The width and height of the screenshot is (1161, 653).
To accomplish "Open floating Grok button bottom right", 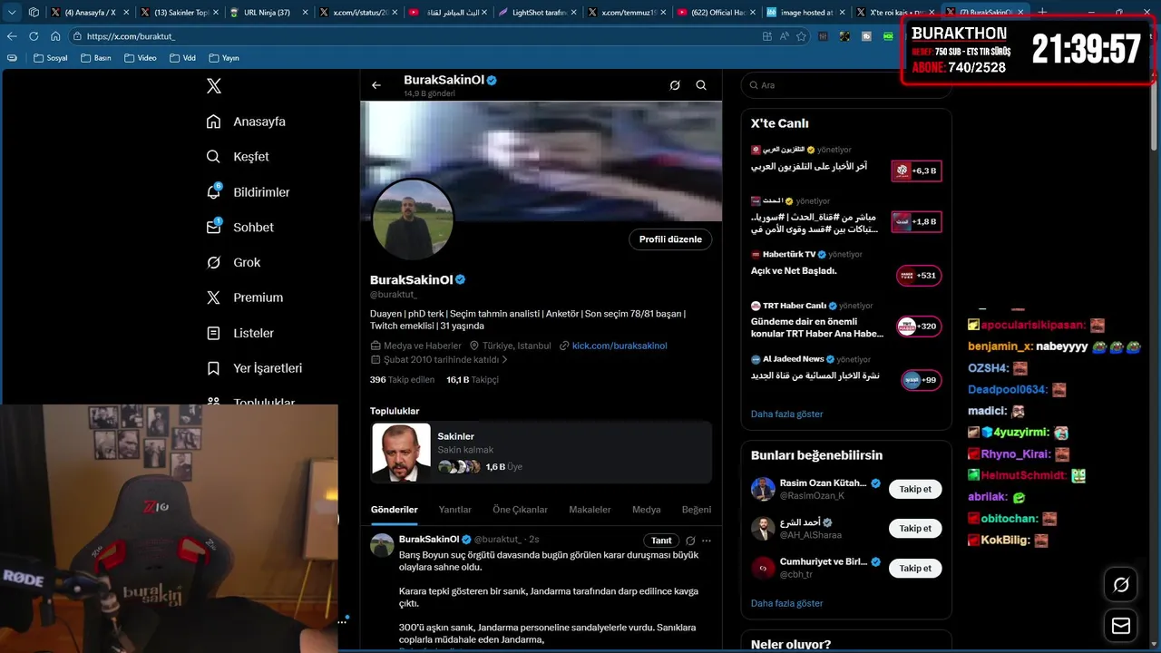I will point(1121,585).
